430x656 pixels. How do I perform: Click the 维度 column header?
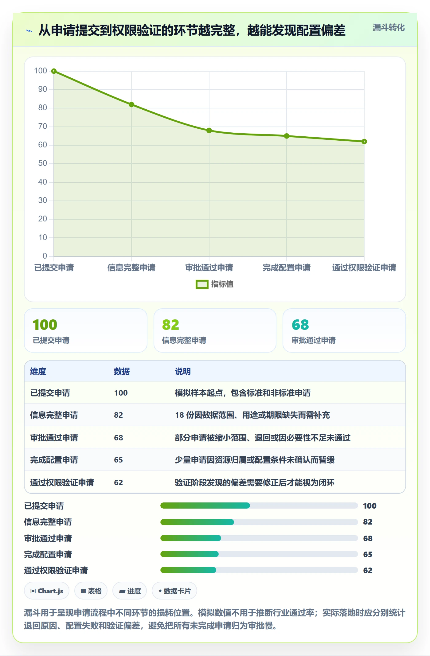coord(38,371)
